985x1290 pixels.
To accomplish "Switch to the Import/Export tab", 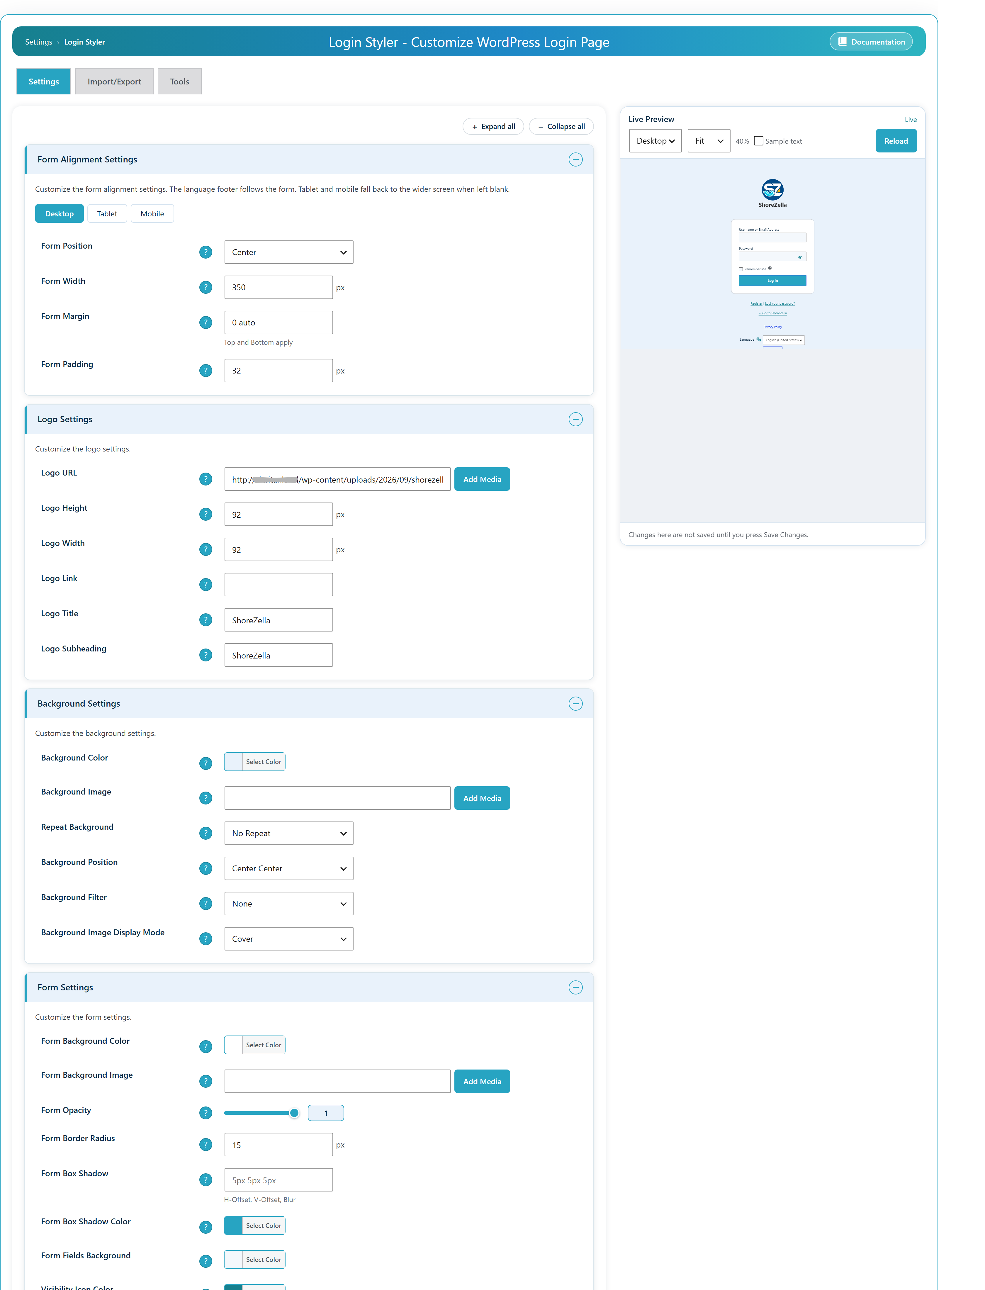I will click(114, 82).
